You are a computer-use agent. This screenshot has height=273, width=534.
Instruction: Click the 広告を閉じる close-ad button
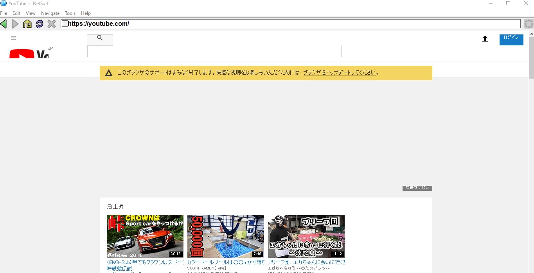417,188
